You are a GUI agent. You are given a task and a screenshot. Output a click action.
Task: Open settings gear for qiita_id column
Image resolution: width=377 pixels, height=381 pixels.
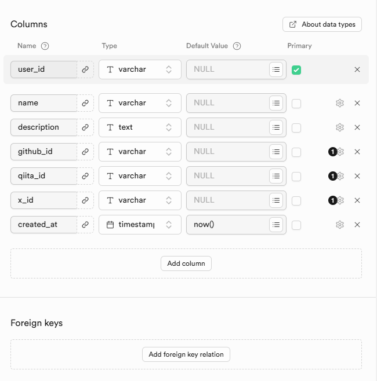click(x=340, y=176)
